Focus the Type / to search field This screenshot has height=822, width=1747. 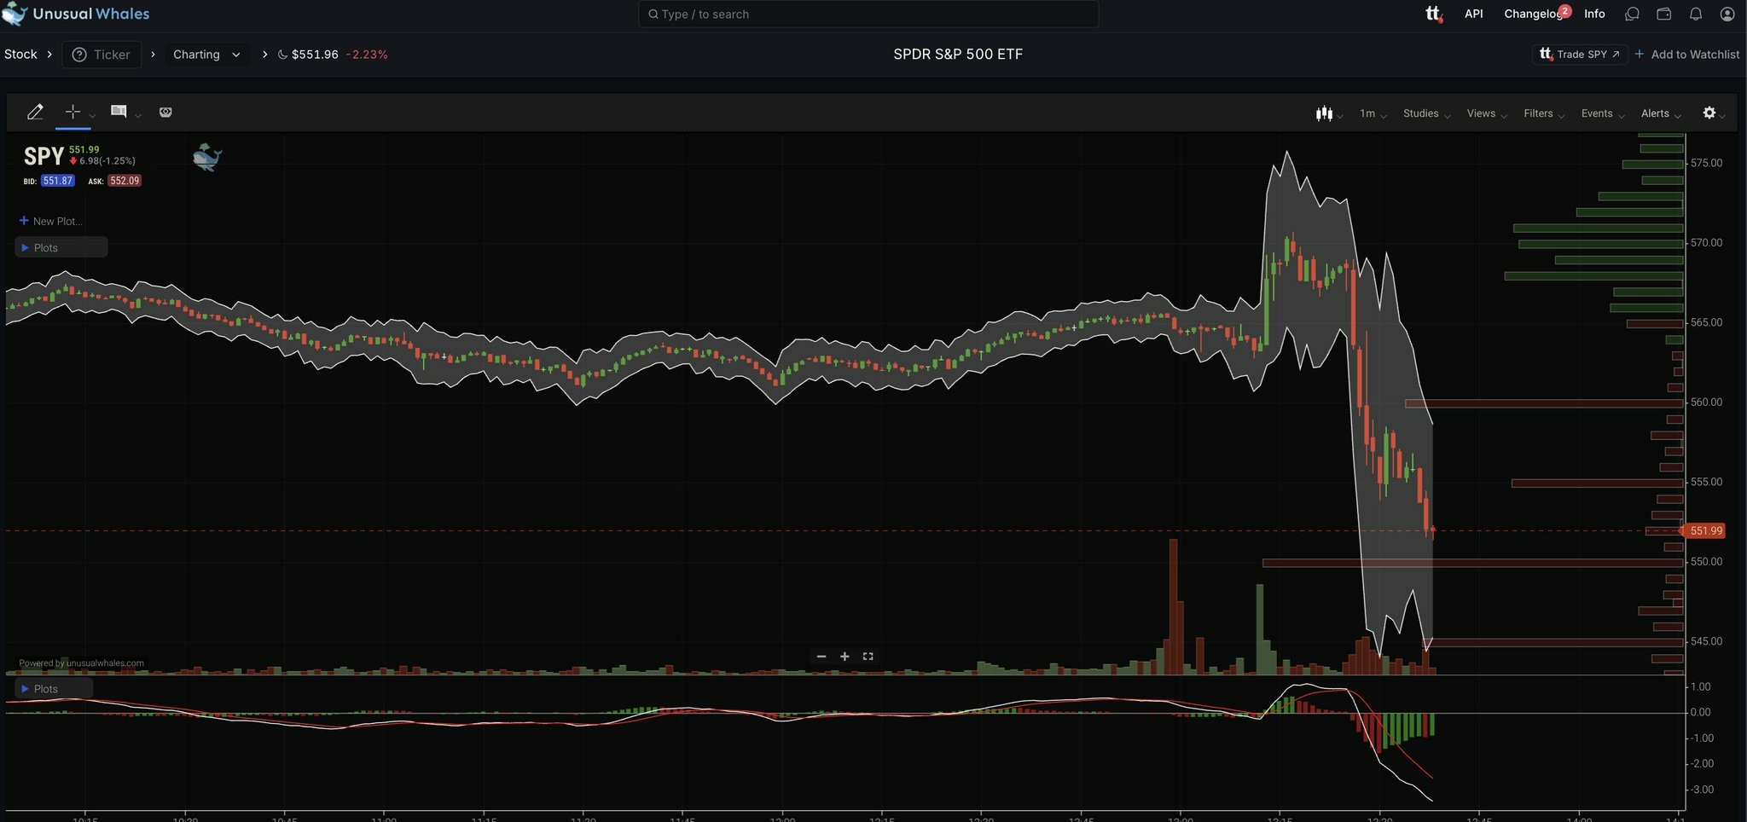868,14
